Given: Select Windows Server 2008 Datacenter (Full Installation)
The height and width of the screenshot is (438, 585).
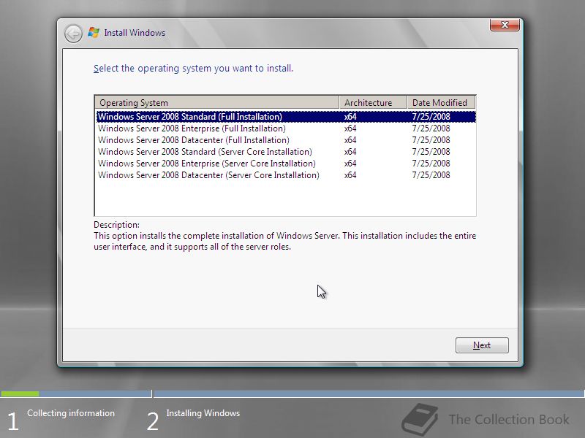Looking at the screenshot, I should [x=286, y=140].
